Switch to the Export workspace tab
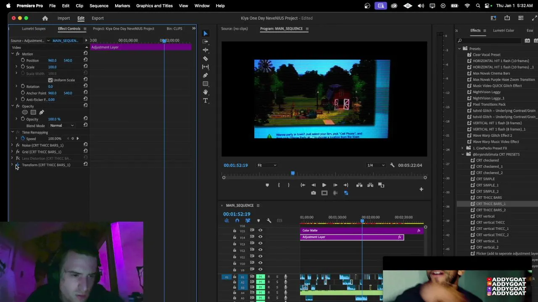538x302 pixels. point(98,18)
